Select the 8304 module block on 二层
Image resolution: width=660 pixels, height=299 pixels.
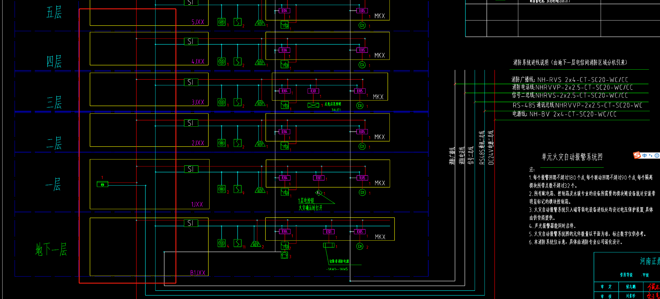click(x=284, y=132)
